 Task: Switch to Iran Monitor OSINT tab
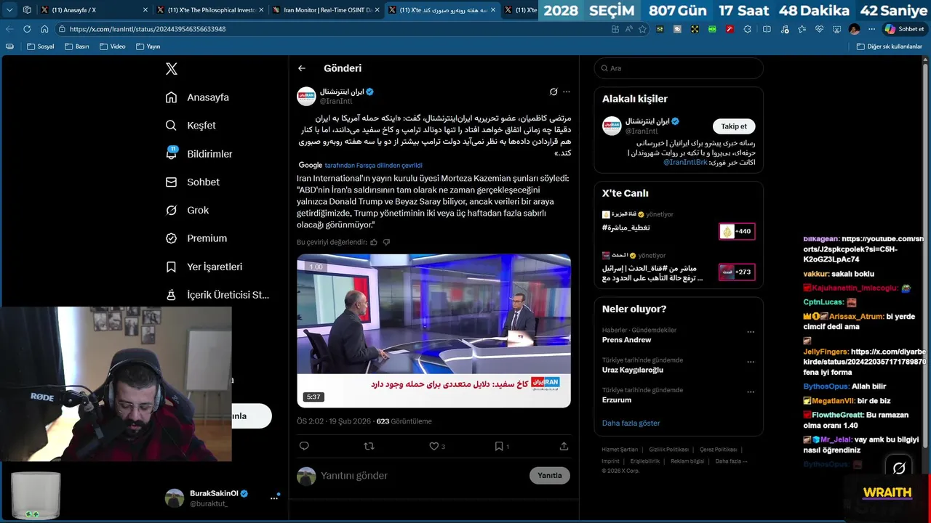327,10
